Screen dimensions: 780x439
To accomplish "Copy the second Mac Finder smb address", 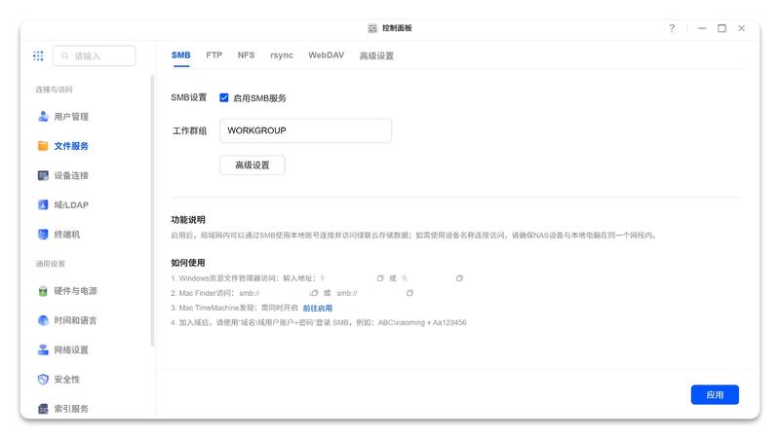I will coord(409,293).
